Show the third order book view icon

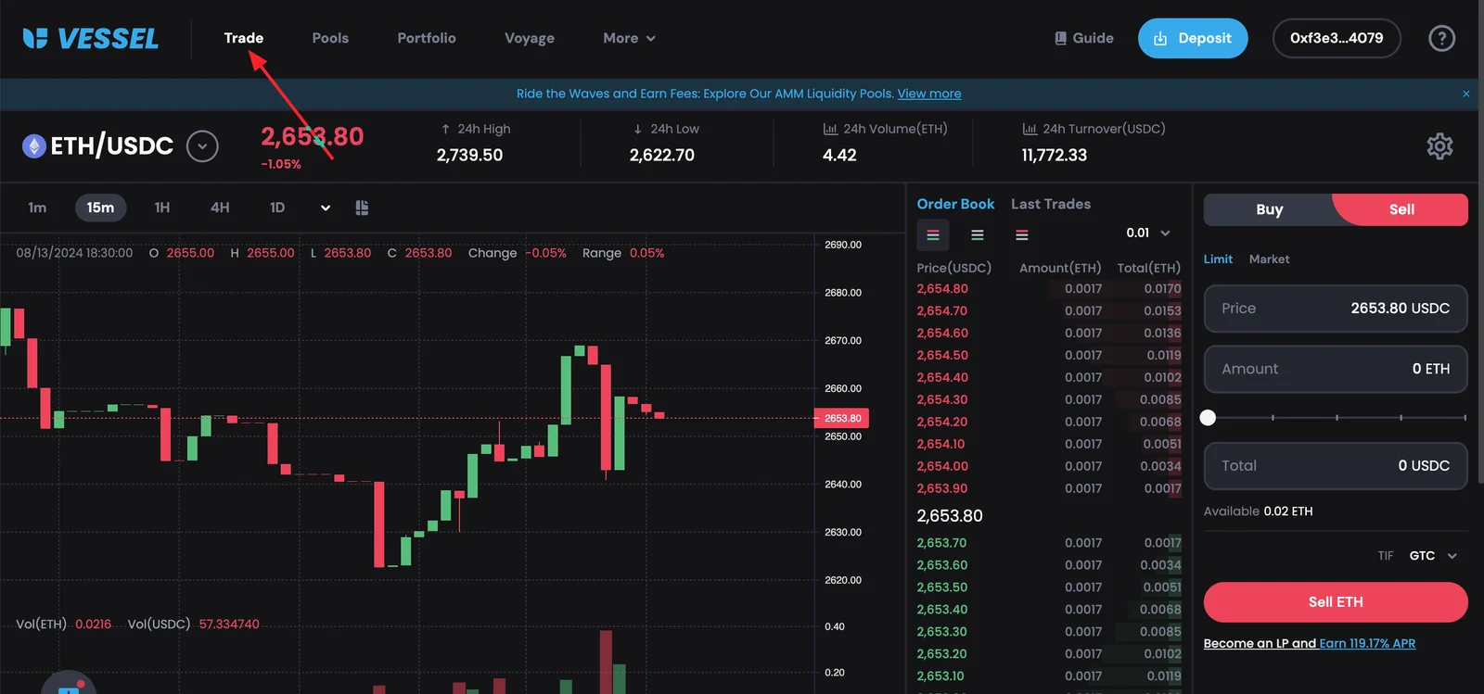click(x=1021, y=235)
